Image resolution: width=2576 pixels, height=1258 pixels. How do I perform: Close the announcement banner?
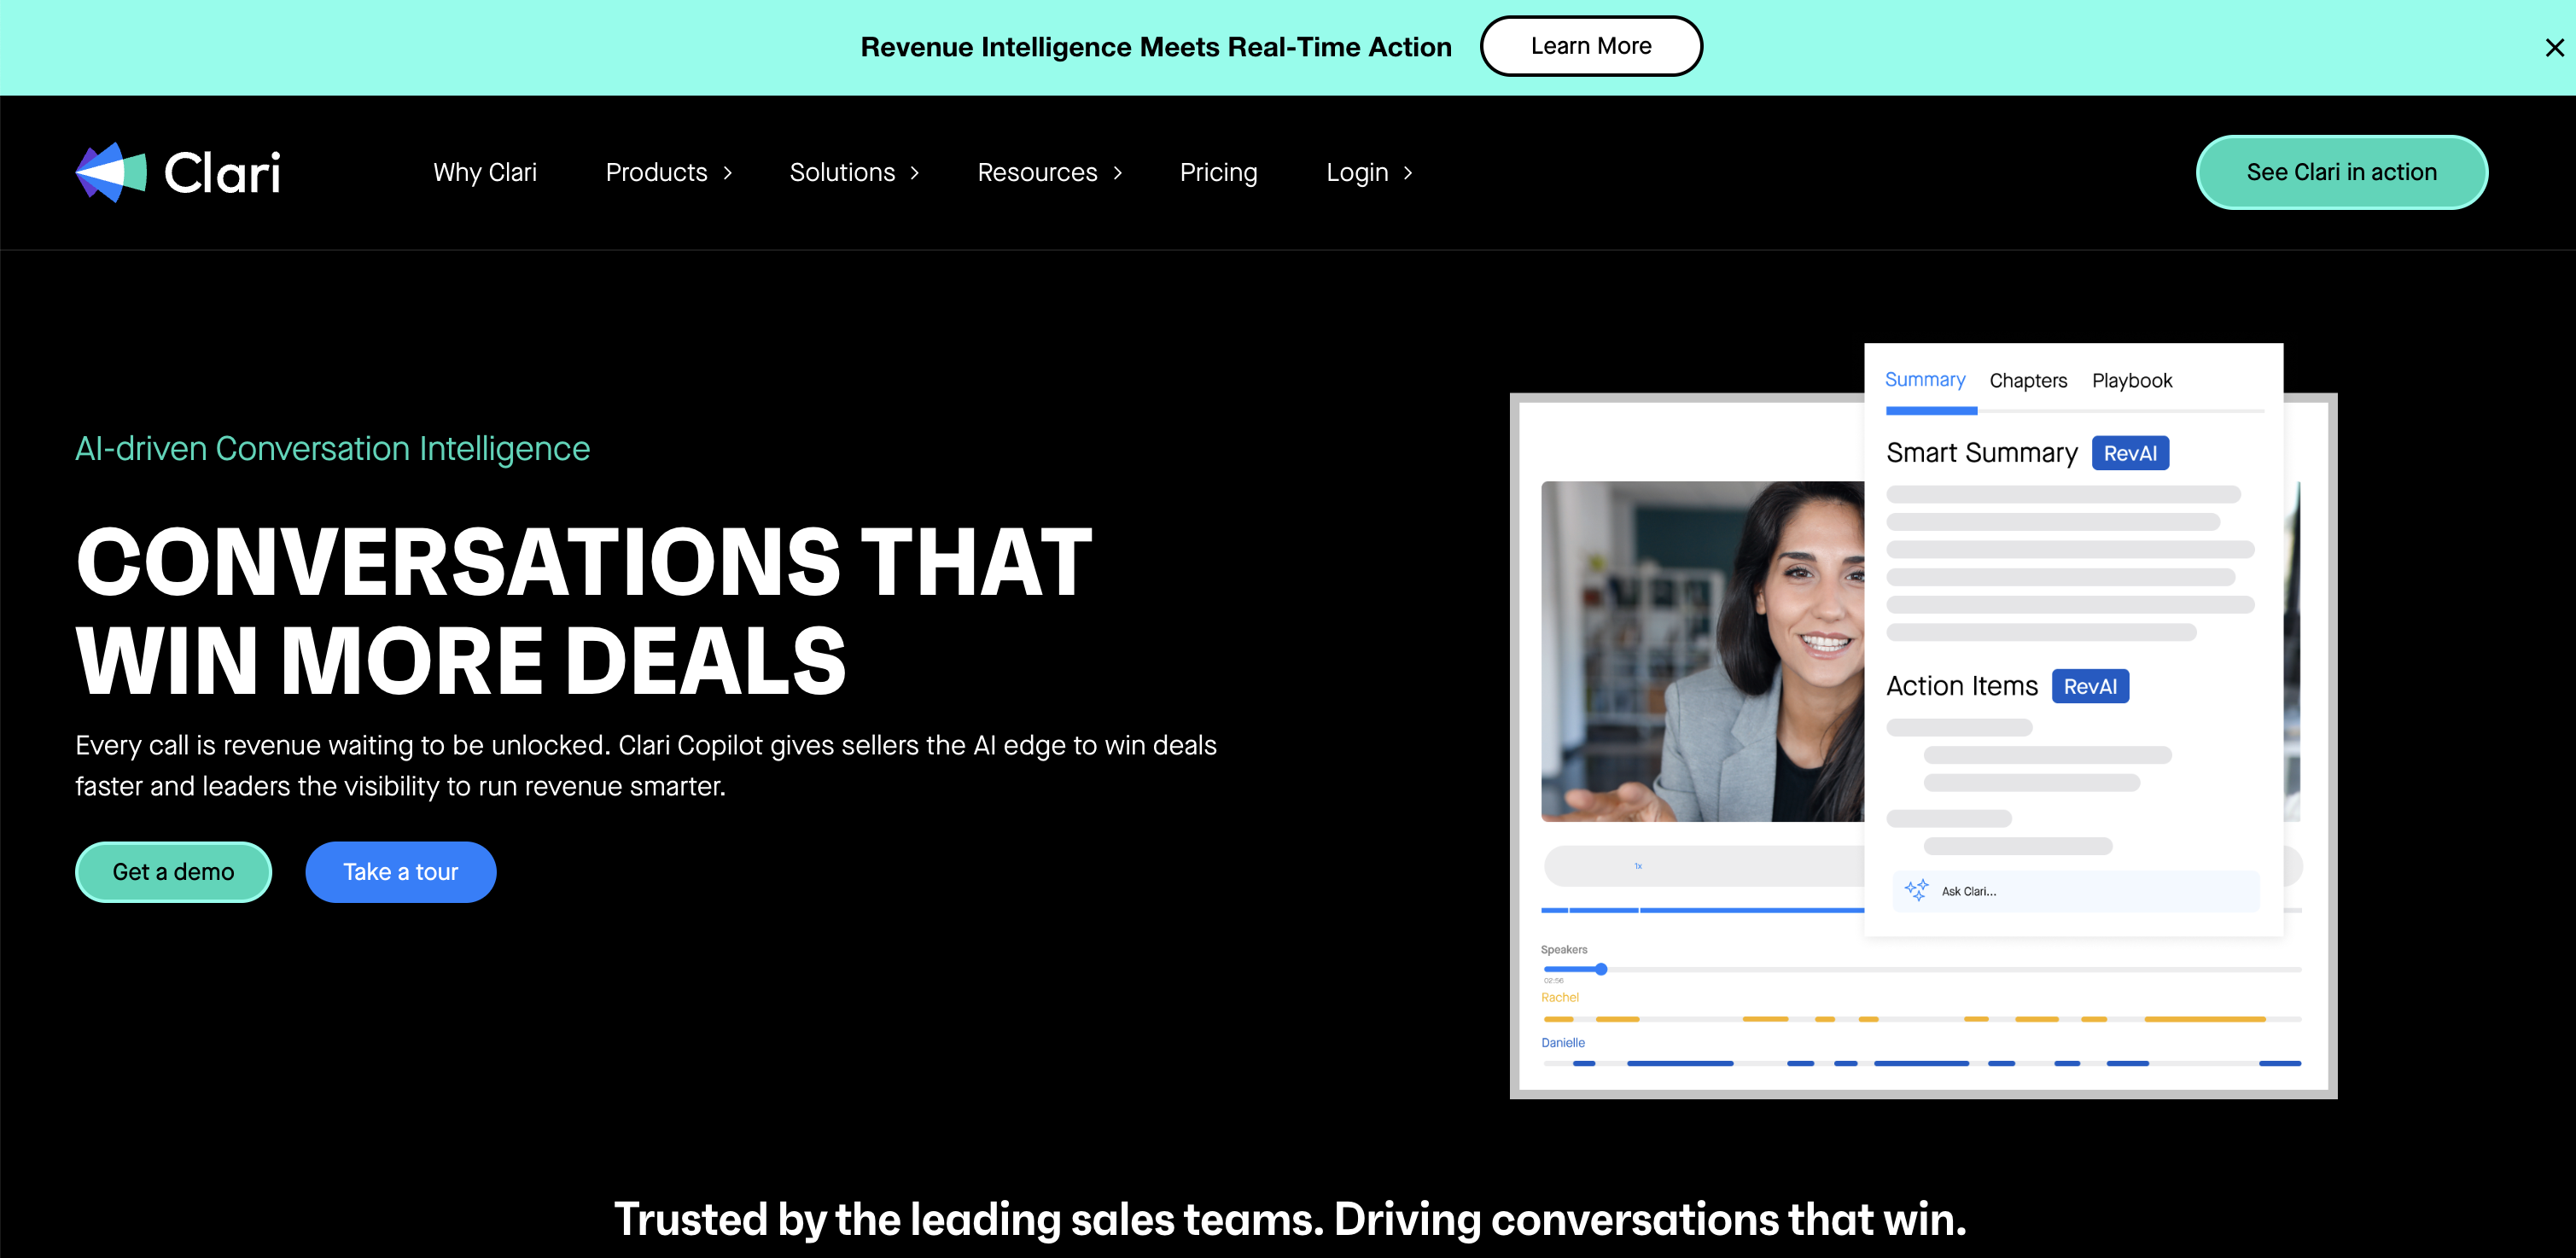(x=2554, y=47)
